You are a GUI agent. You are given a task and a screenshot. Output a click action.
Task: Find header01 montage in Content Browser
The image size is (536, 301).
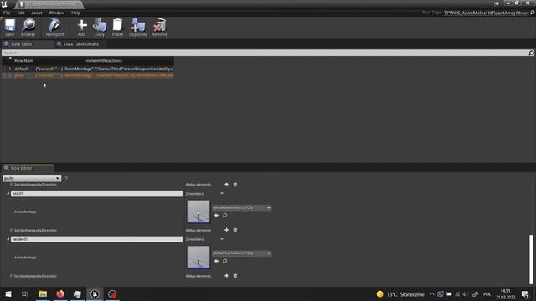pyautogui.click(x=225, y=261)
